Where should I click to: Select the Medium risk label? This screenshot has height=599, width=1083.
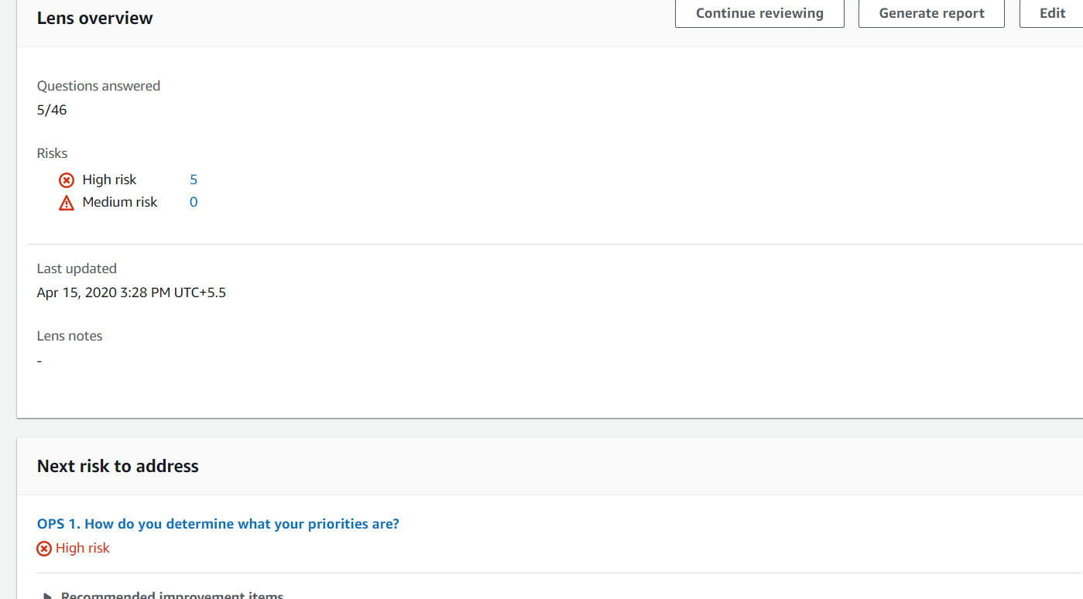point(120,202)
